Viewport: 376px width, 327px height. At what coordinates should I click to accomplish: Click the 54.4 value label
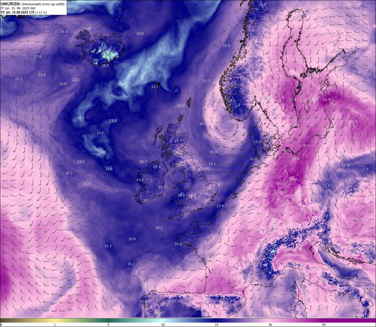click(326, 100)
